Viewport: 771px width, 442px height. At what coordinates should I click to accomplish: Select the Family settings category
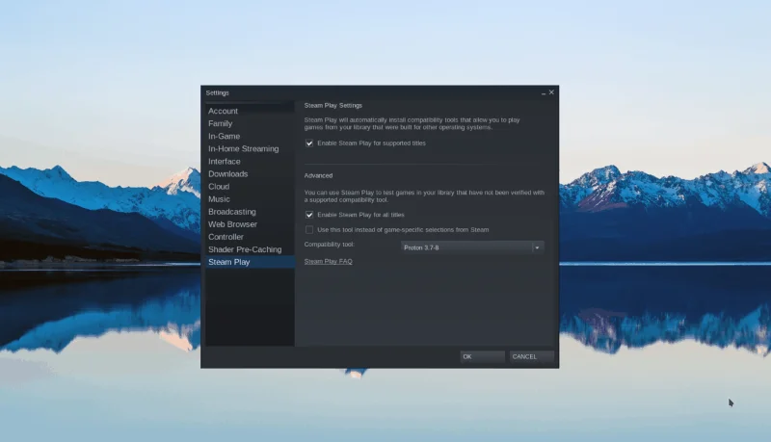pyautogui.click(x=250, y=124)
